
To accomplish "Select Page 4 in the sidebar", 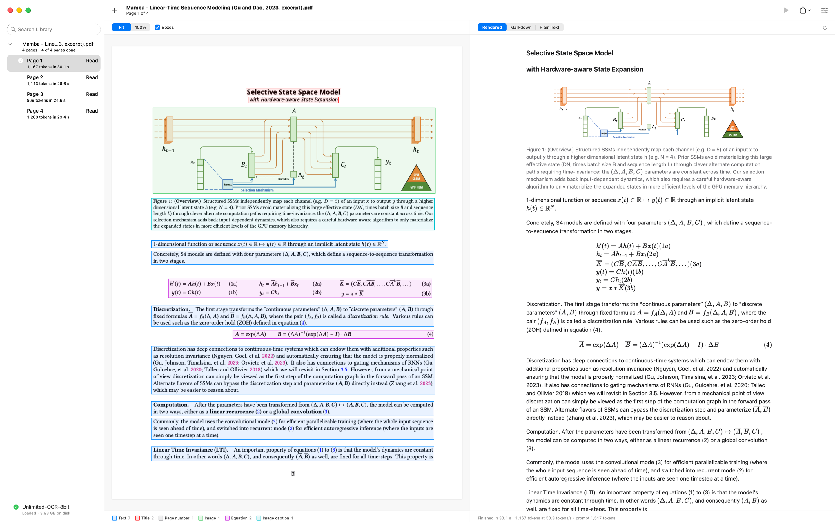I will click(54, 114).
